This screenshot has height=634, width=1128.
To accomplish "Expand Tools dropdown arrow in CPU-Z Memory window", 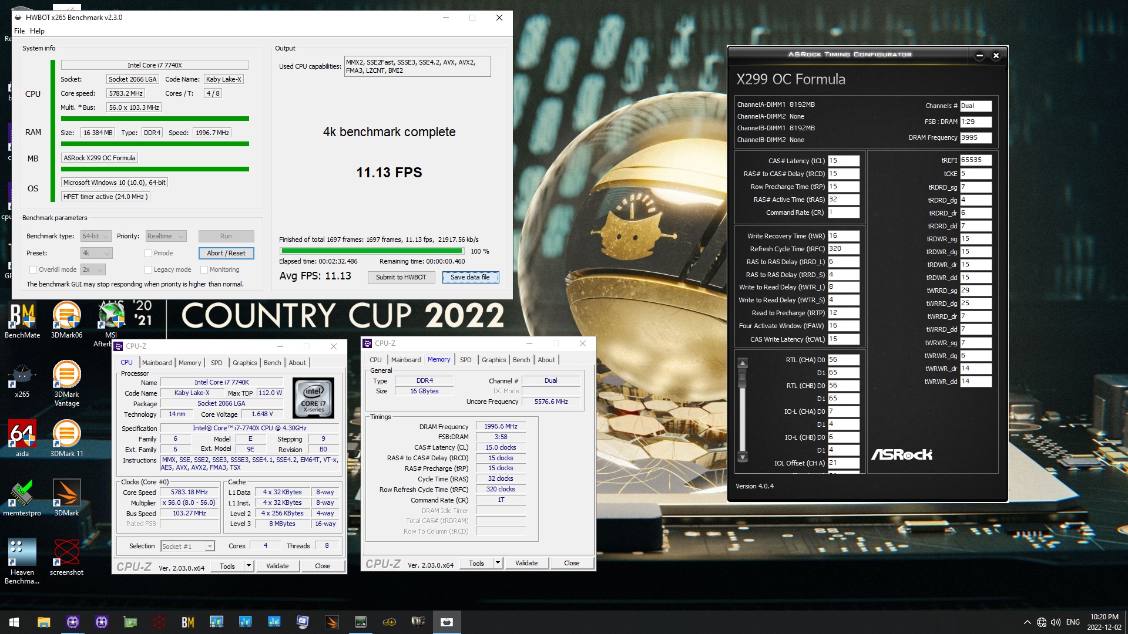I will (498, 563).
